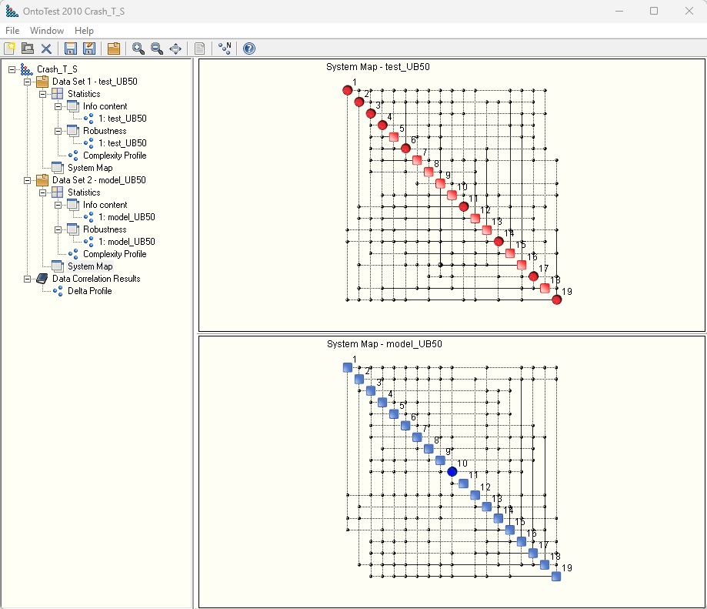This screenshot has width=707, height=609.
Task: Collapse the Data Set 1 - test_UB50 node
Action: pyautogui.click(x=28, y=82)
